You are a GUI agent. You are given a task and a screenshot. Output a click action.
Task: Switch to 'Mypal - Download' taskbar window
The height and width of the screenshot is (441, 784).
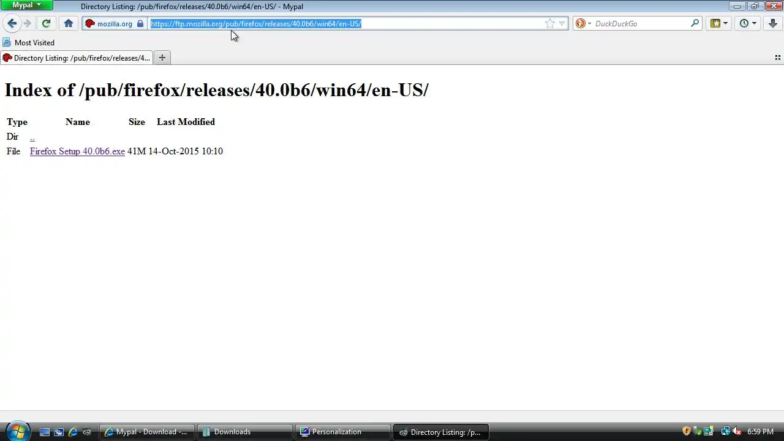pos(147,432)
